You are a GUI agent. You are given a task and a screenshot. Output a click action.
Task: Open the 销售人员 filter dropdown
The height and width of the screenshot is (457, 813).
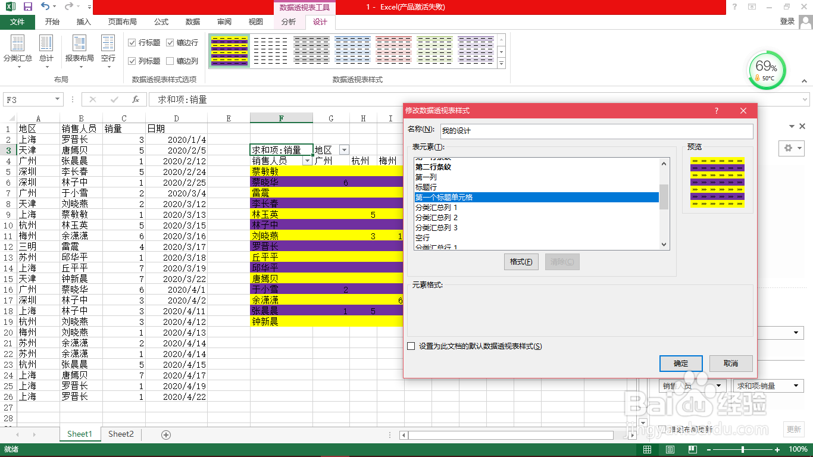(x=307, y=161)
